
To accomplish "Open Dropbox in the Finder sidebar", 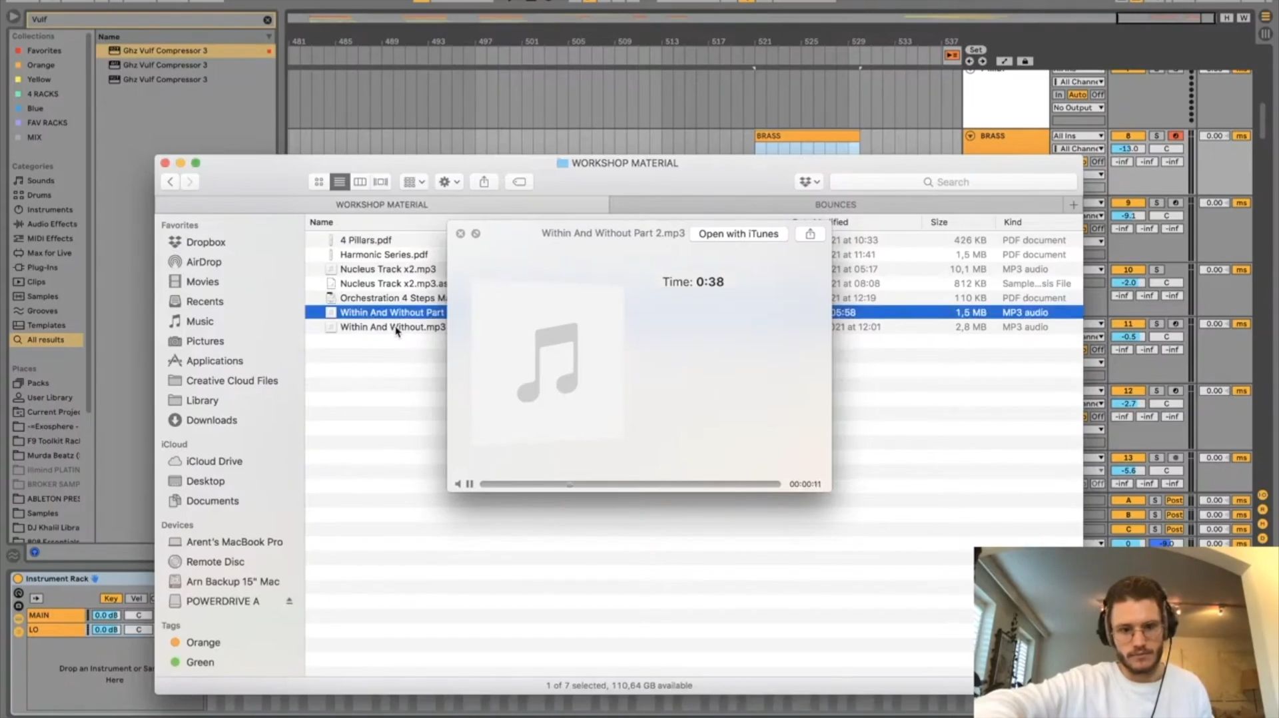I will click(x=205, y=242).
